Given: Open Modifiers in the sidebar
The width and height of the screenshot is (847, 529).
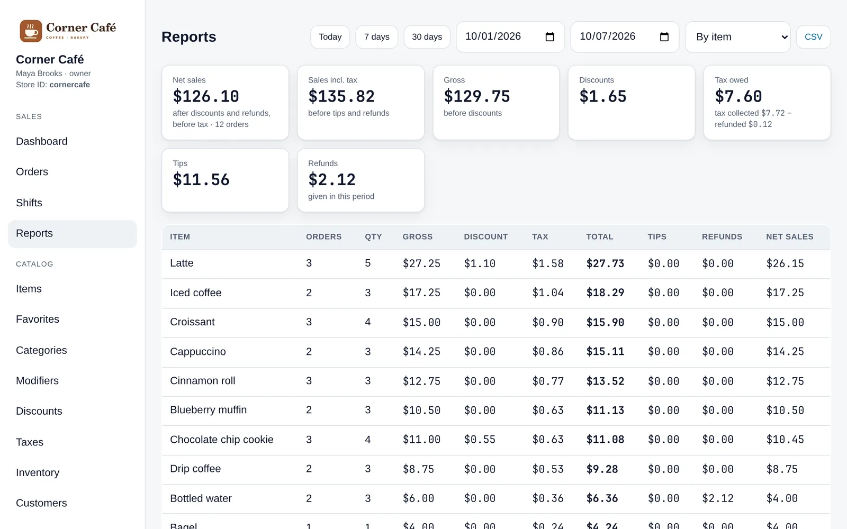Looking at the screenshot, I should coord(73,380).
